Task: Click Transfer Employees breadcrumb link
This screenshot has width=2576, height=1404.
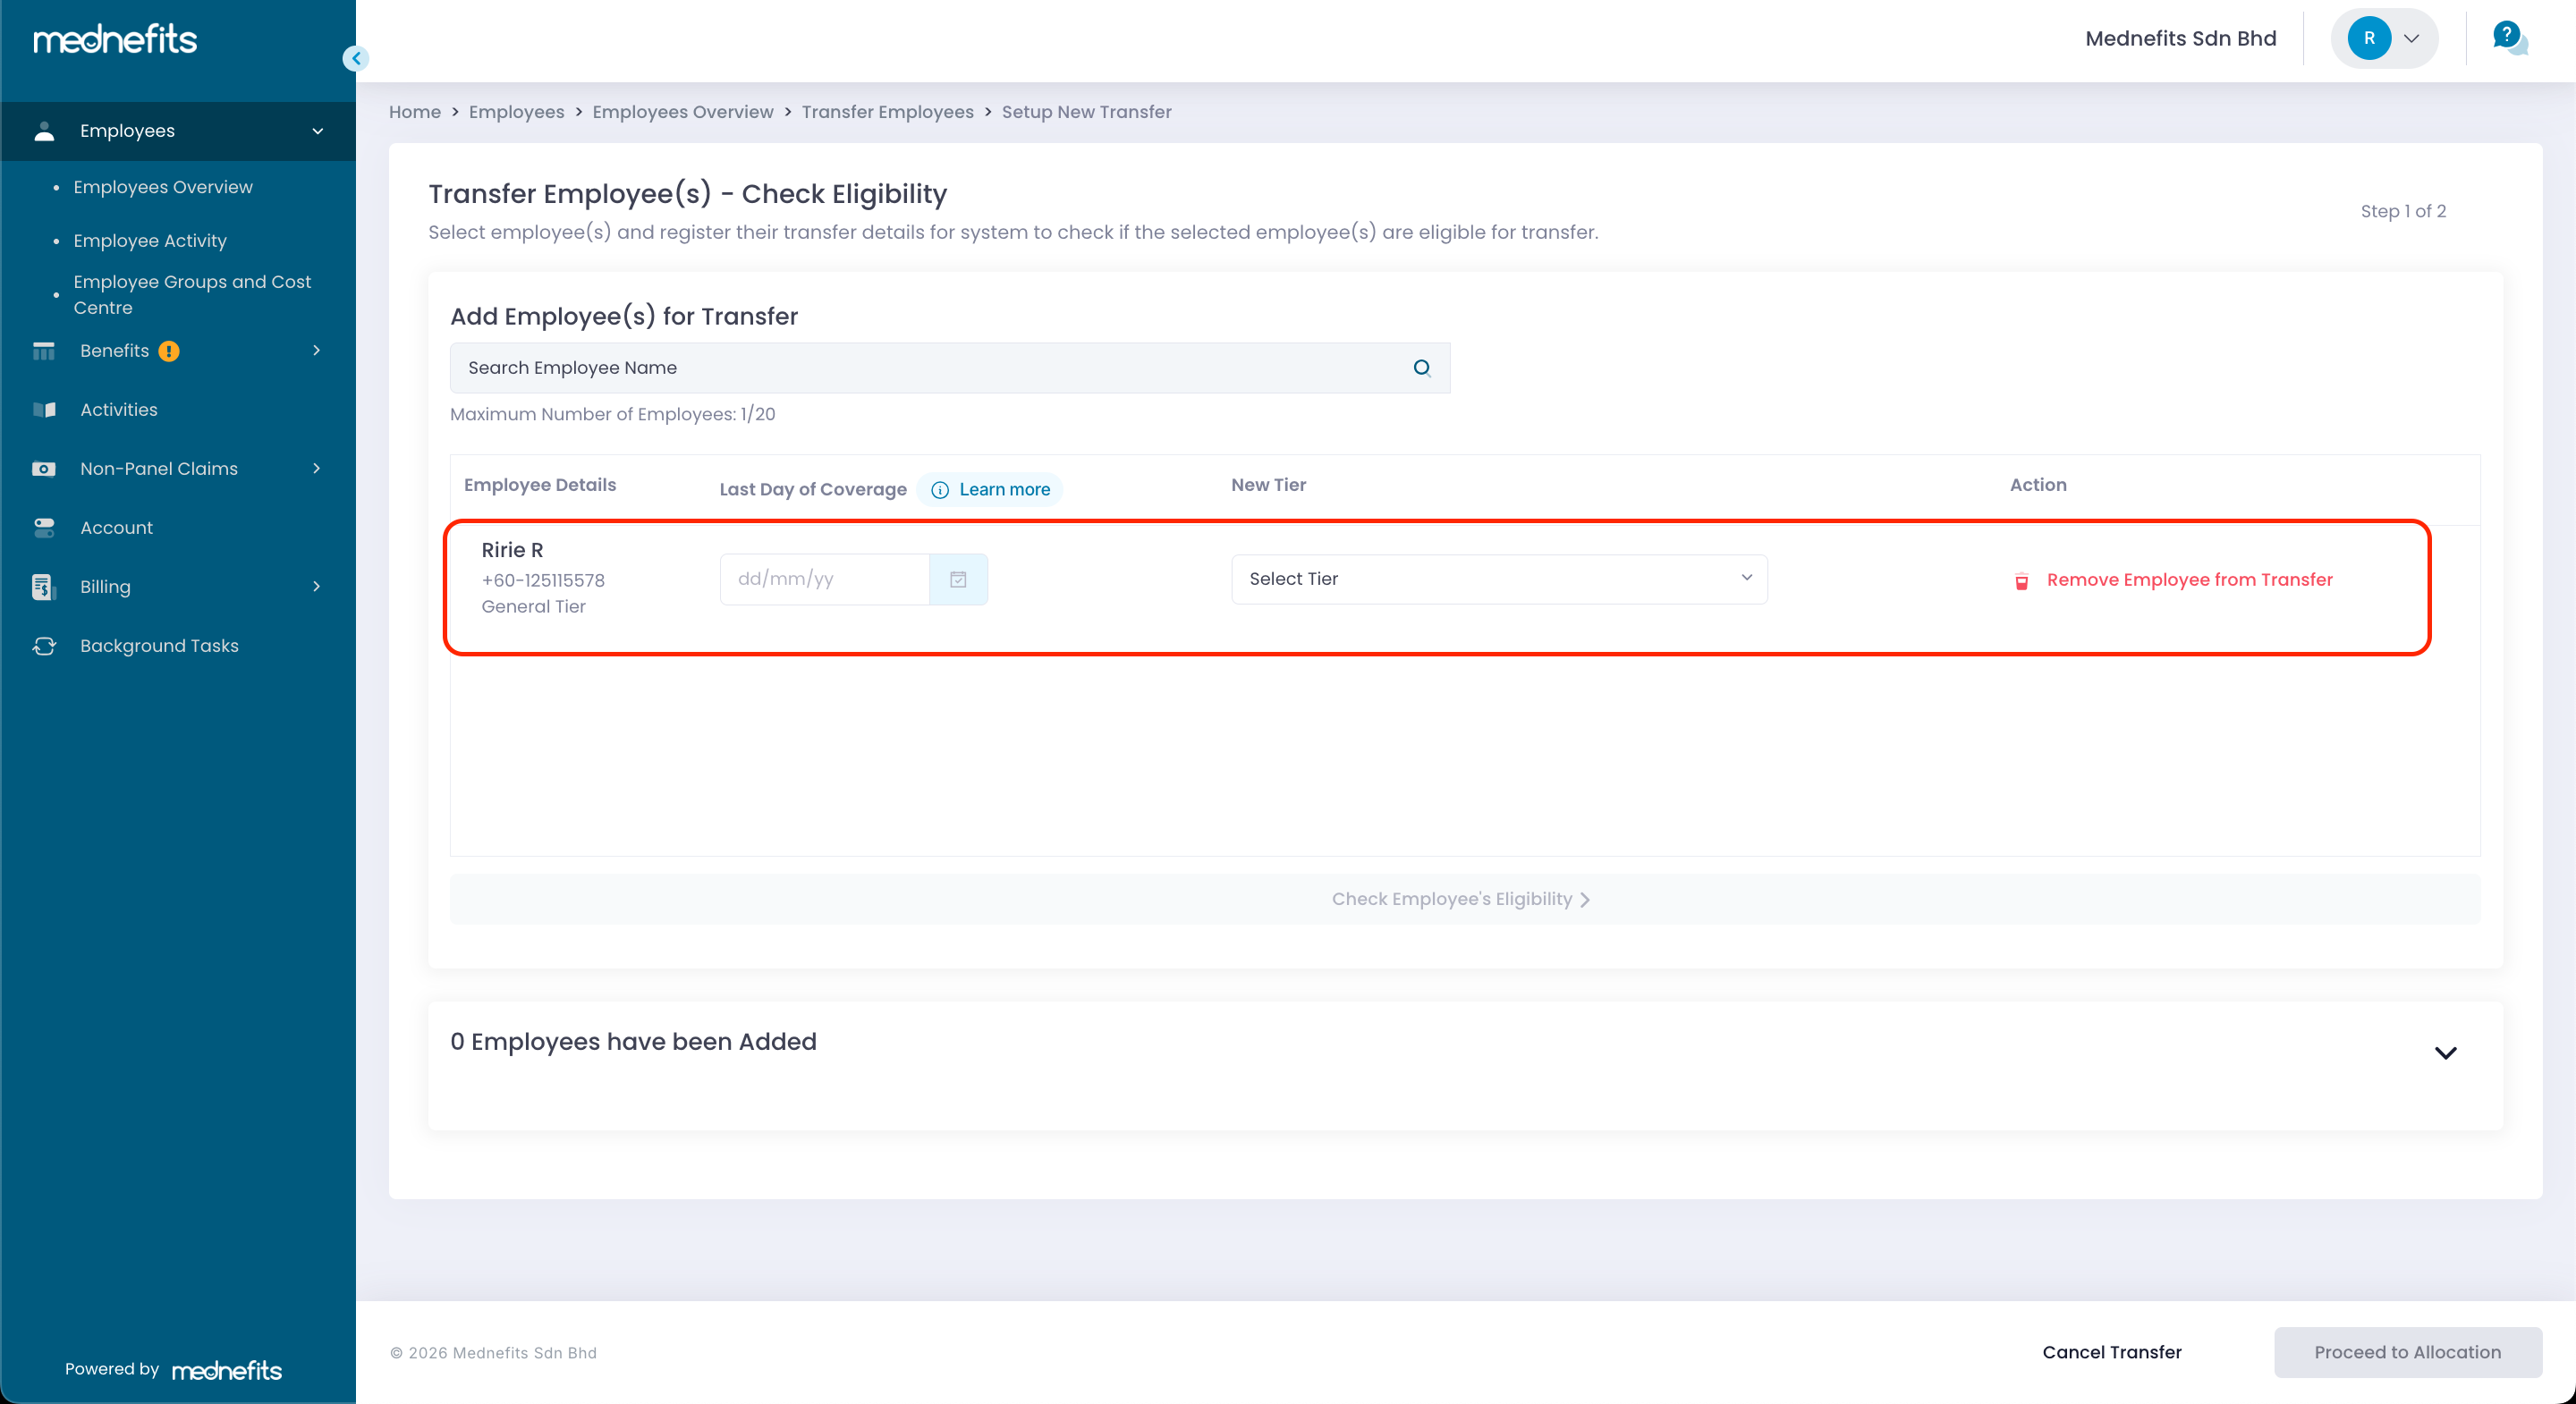Action: coord(887,112)
